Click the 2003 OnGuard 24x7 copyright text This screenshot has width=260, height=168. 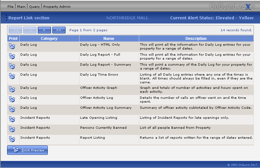coord(242,165)
